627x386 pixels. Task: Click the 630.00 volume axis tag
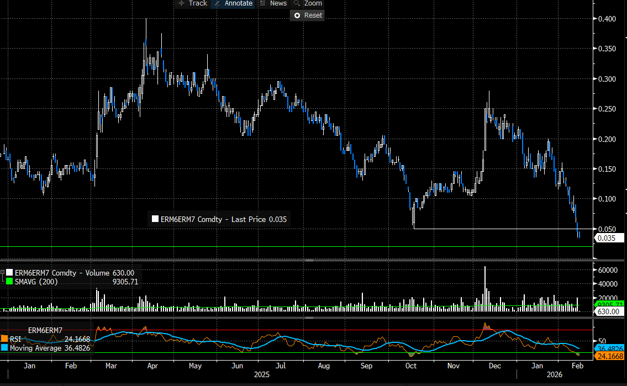click(x=609, y=311)
